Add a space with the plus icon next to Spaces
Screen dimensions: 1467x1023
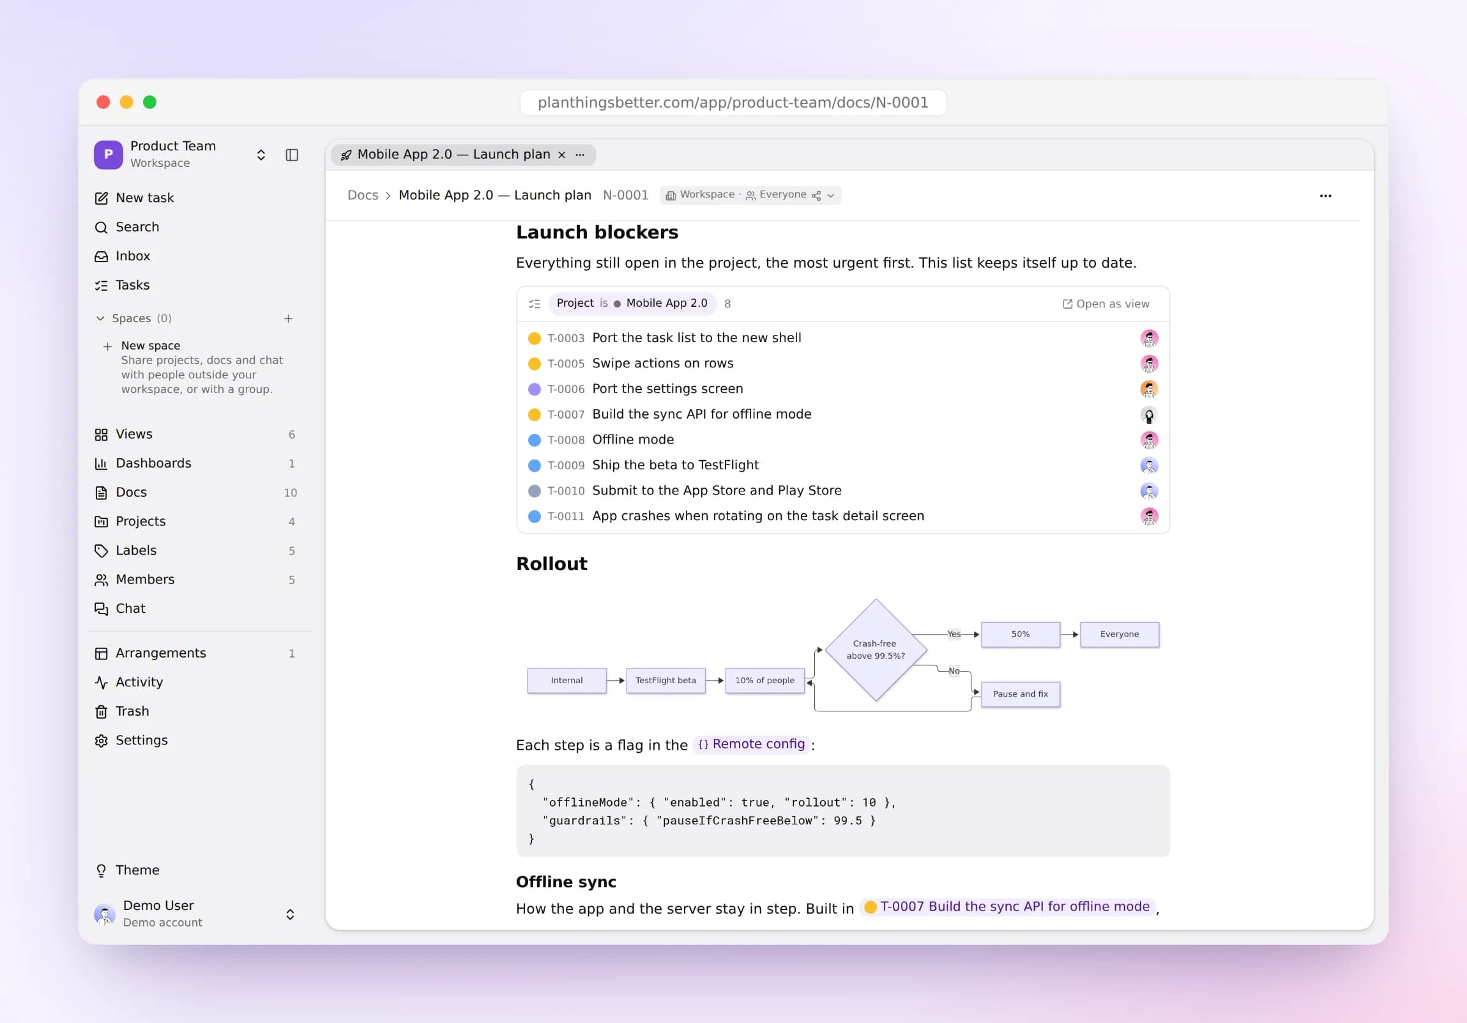[288, 318]
